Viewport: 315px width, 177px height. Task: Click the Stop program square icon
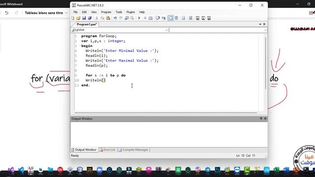(145, 18)
